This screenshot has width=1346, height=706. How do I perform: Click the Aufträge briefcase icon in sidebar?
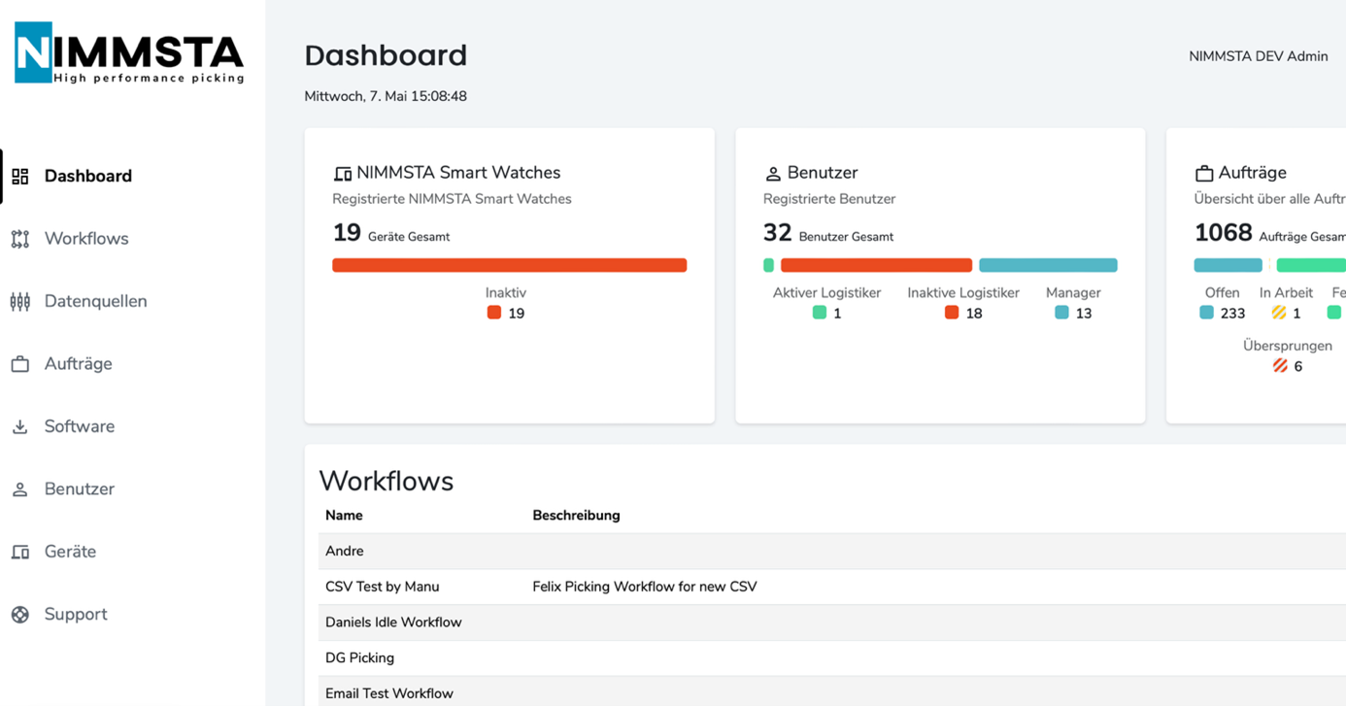pos(19,364)
